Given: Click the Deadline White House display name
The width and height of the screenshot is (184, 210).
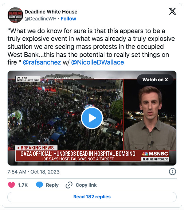Looking at the screenshot, I should (x=51, y=12).
